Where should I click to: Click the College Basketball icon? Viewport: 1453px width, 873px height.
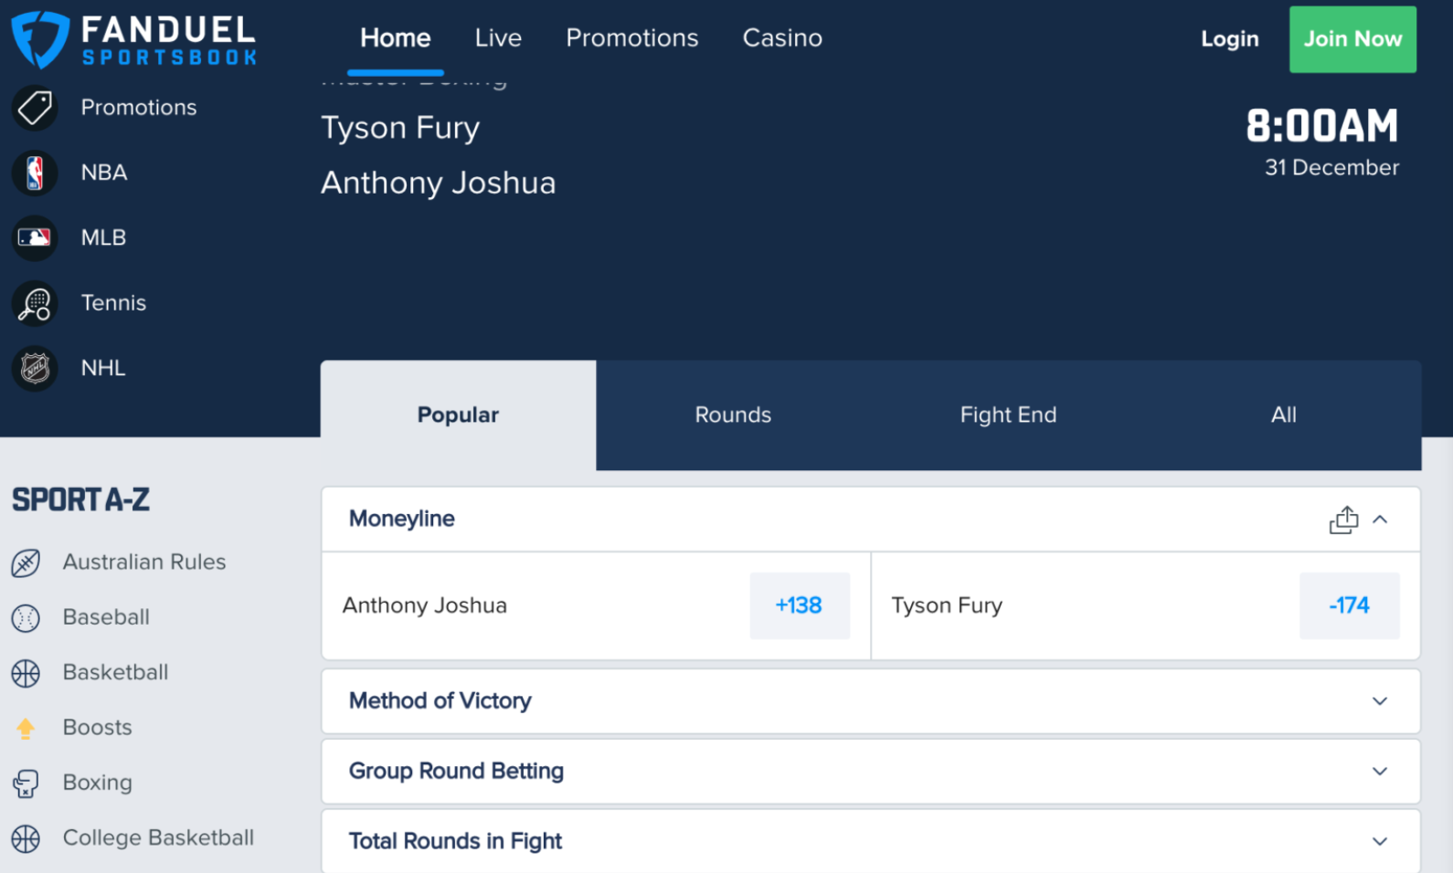26,838
